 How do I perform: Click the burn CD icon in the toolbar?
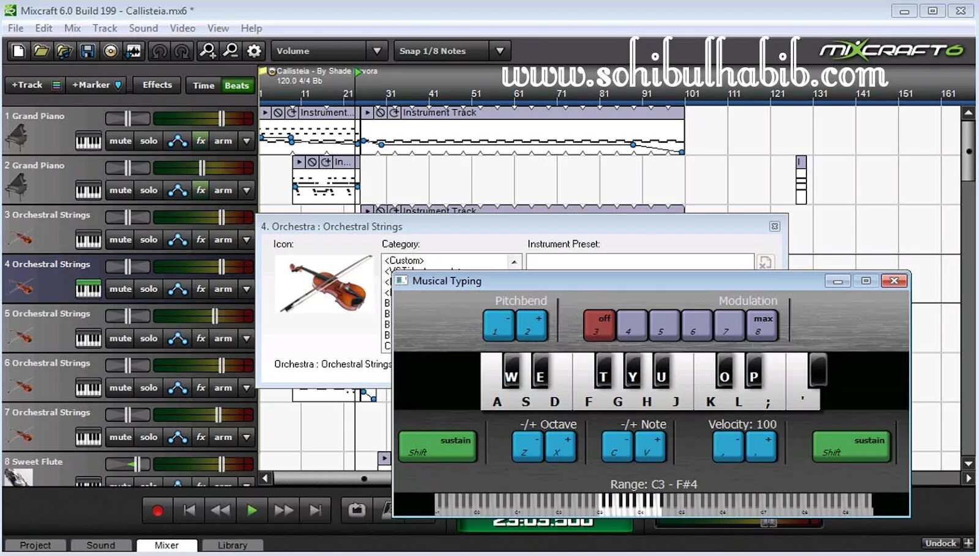(111, 51)
